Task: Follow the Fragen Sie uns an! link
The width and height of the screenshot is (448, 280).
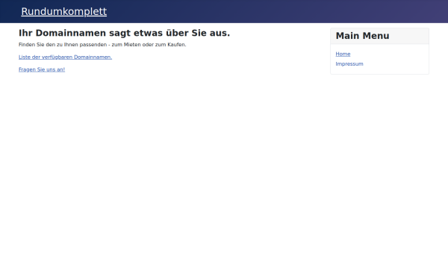Action: (x=42, y=69)
